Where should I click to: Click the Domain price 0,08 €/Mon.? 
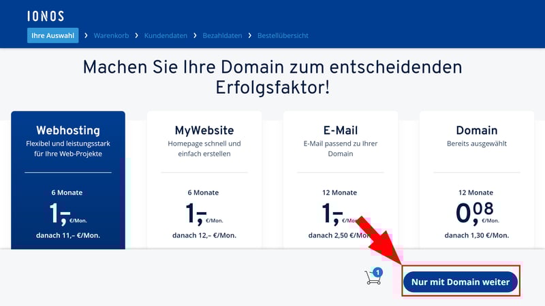478,213
